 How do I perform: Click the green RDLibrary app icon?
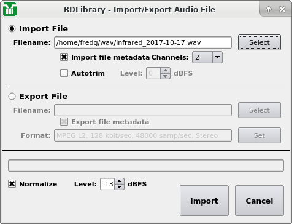click(10, 9)
